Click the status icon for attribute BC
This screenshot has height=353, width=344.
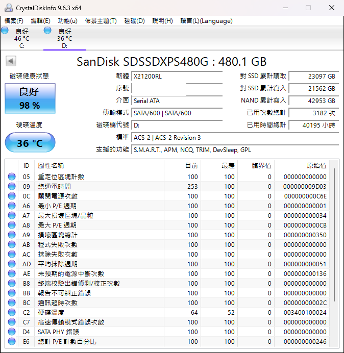(x=12, y=302)
